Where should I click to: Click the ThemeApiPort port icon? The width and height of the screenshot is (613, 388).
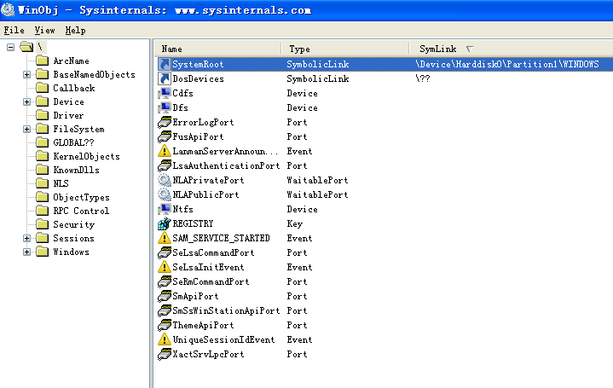[165, 325]
